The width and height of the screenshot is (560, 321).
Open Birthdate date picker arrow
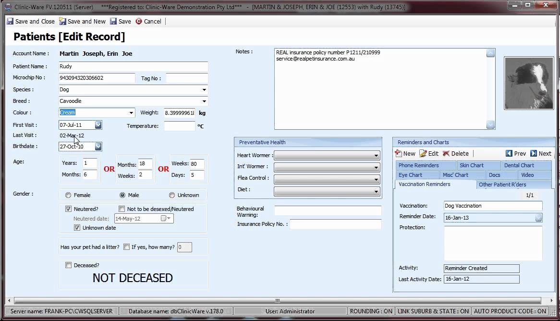[98, 146]
